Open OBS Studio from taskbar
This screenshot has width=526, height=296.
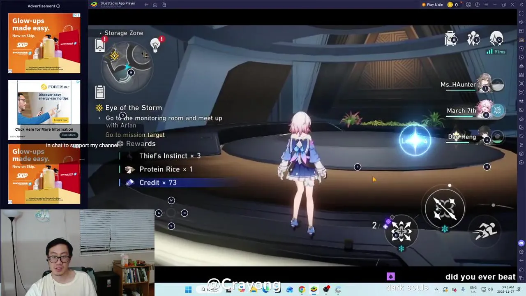coord(326,289)
